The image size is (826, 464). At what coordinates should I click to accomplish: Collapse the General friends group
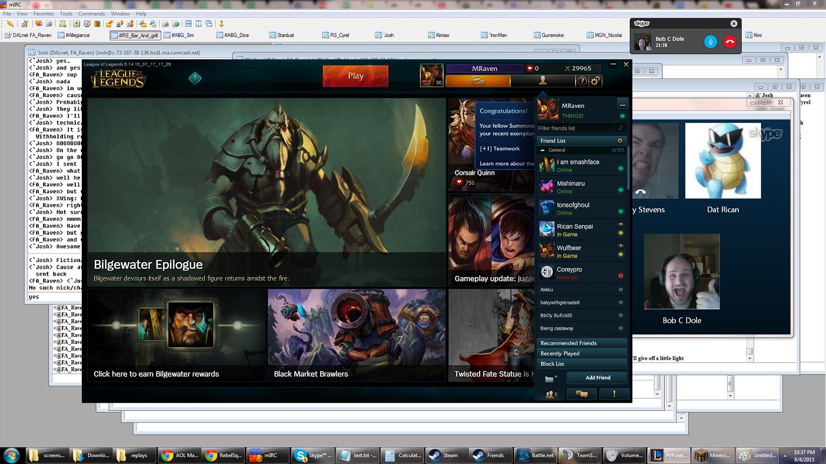tap(543, 150)
